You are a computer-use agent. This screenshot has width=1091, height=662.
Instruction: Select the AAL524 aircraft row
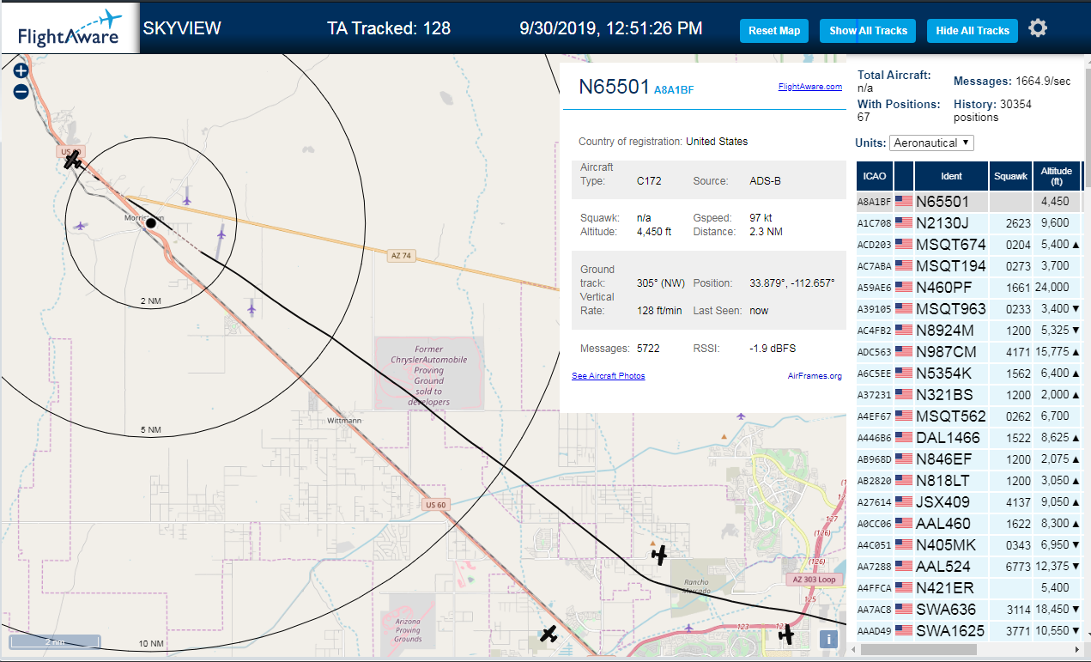(x=969, y=567)
